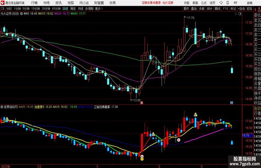The height and width of the screenshot is (168, 261).
Task: Open the mobile phone icon
Action: 228,3
